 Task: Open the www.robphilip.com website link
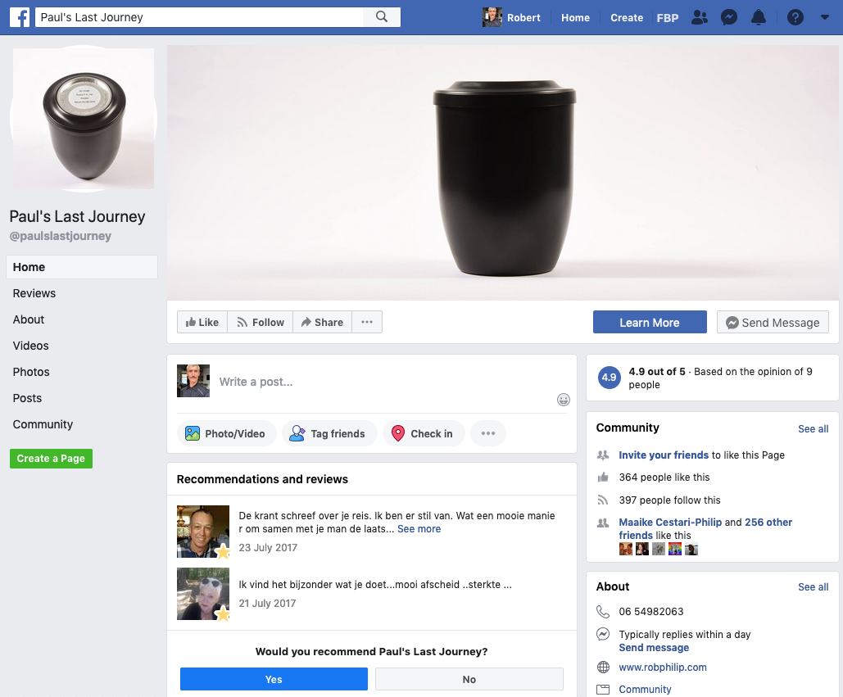coord(662,667)
